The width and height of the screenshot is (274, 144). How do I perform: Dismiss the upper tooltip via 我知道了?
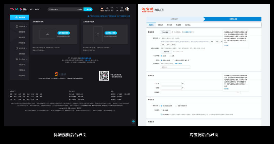(x=227, y=45)
